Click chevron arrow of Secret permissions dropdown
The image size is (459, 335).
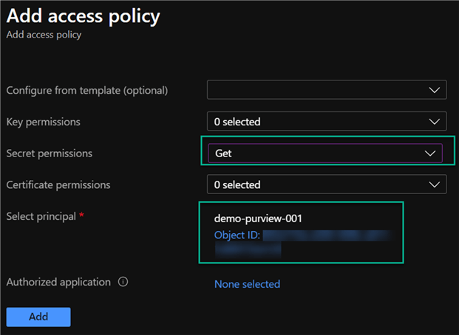point(430,153)
